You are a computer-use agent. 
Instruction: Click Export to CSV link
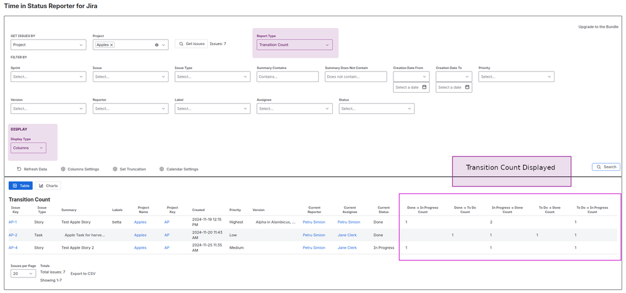[83, 274]
